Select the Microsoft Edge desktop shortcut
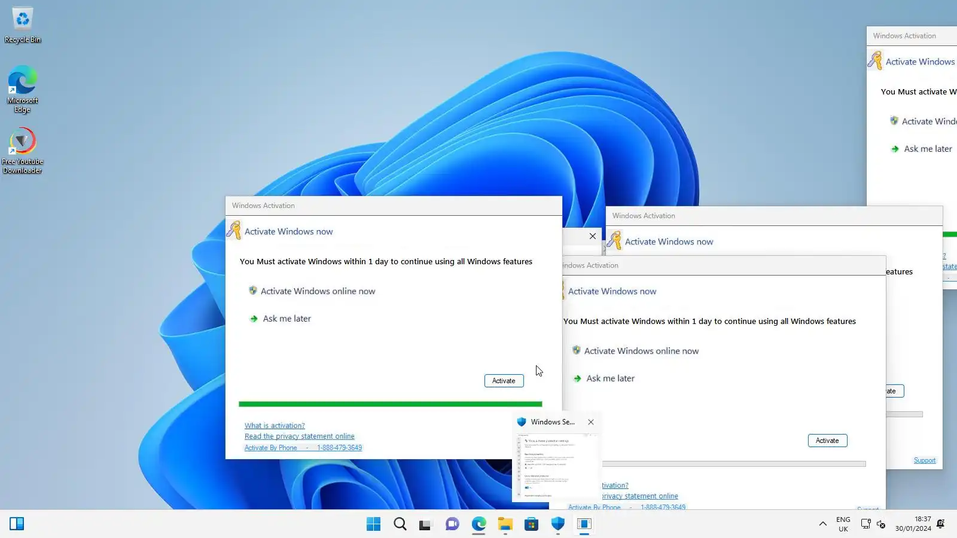 click(x=23, y=89)
